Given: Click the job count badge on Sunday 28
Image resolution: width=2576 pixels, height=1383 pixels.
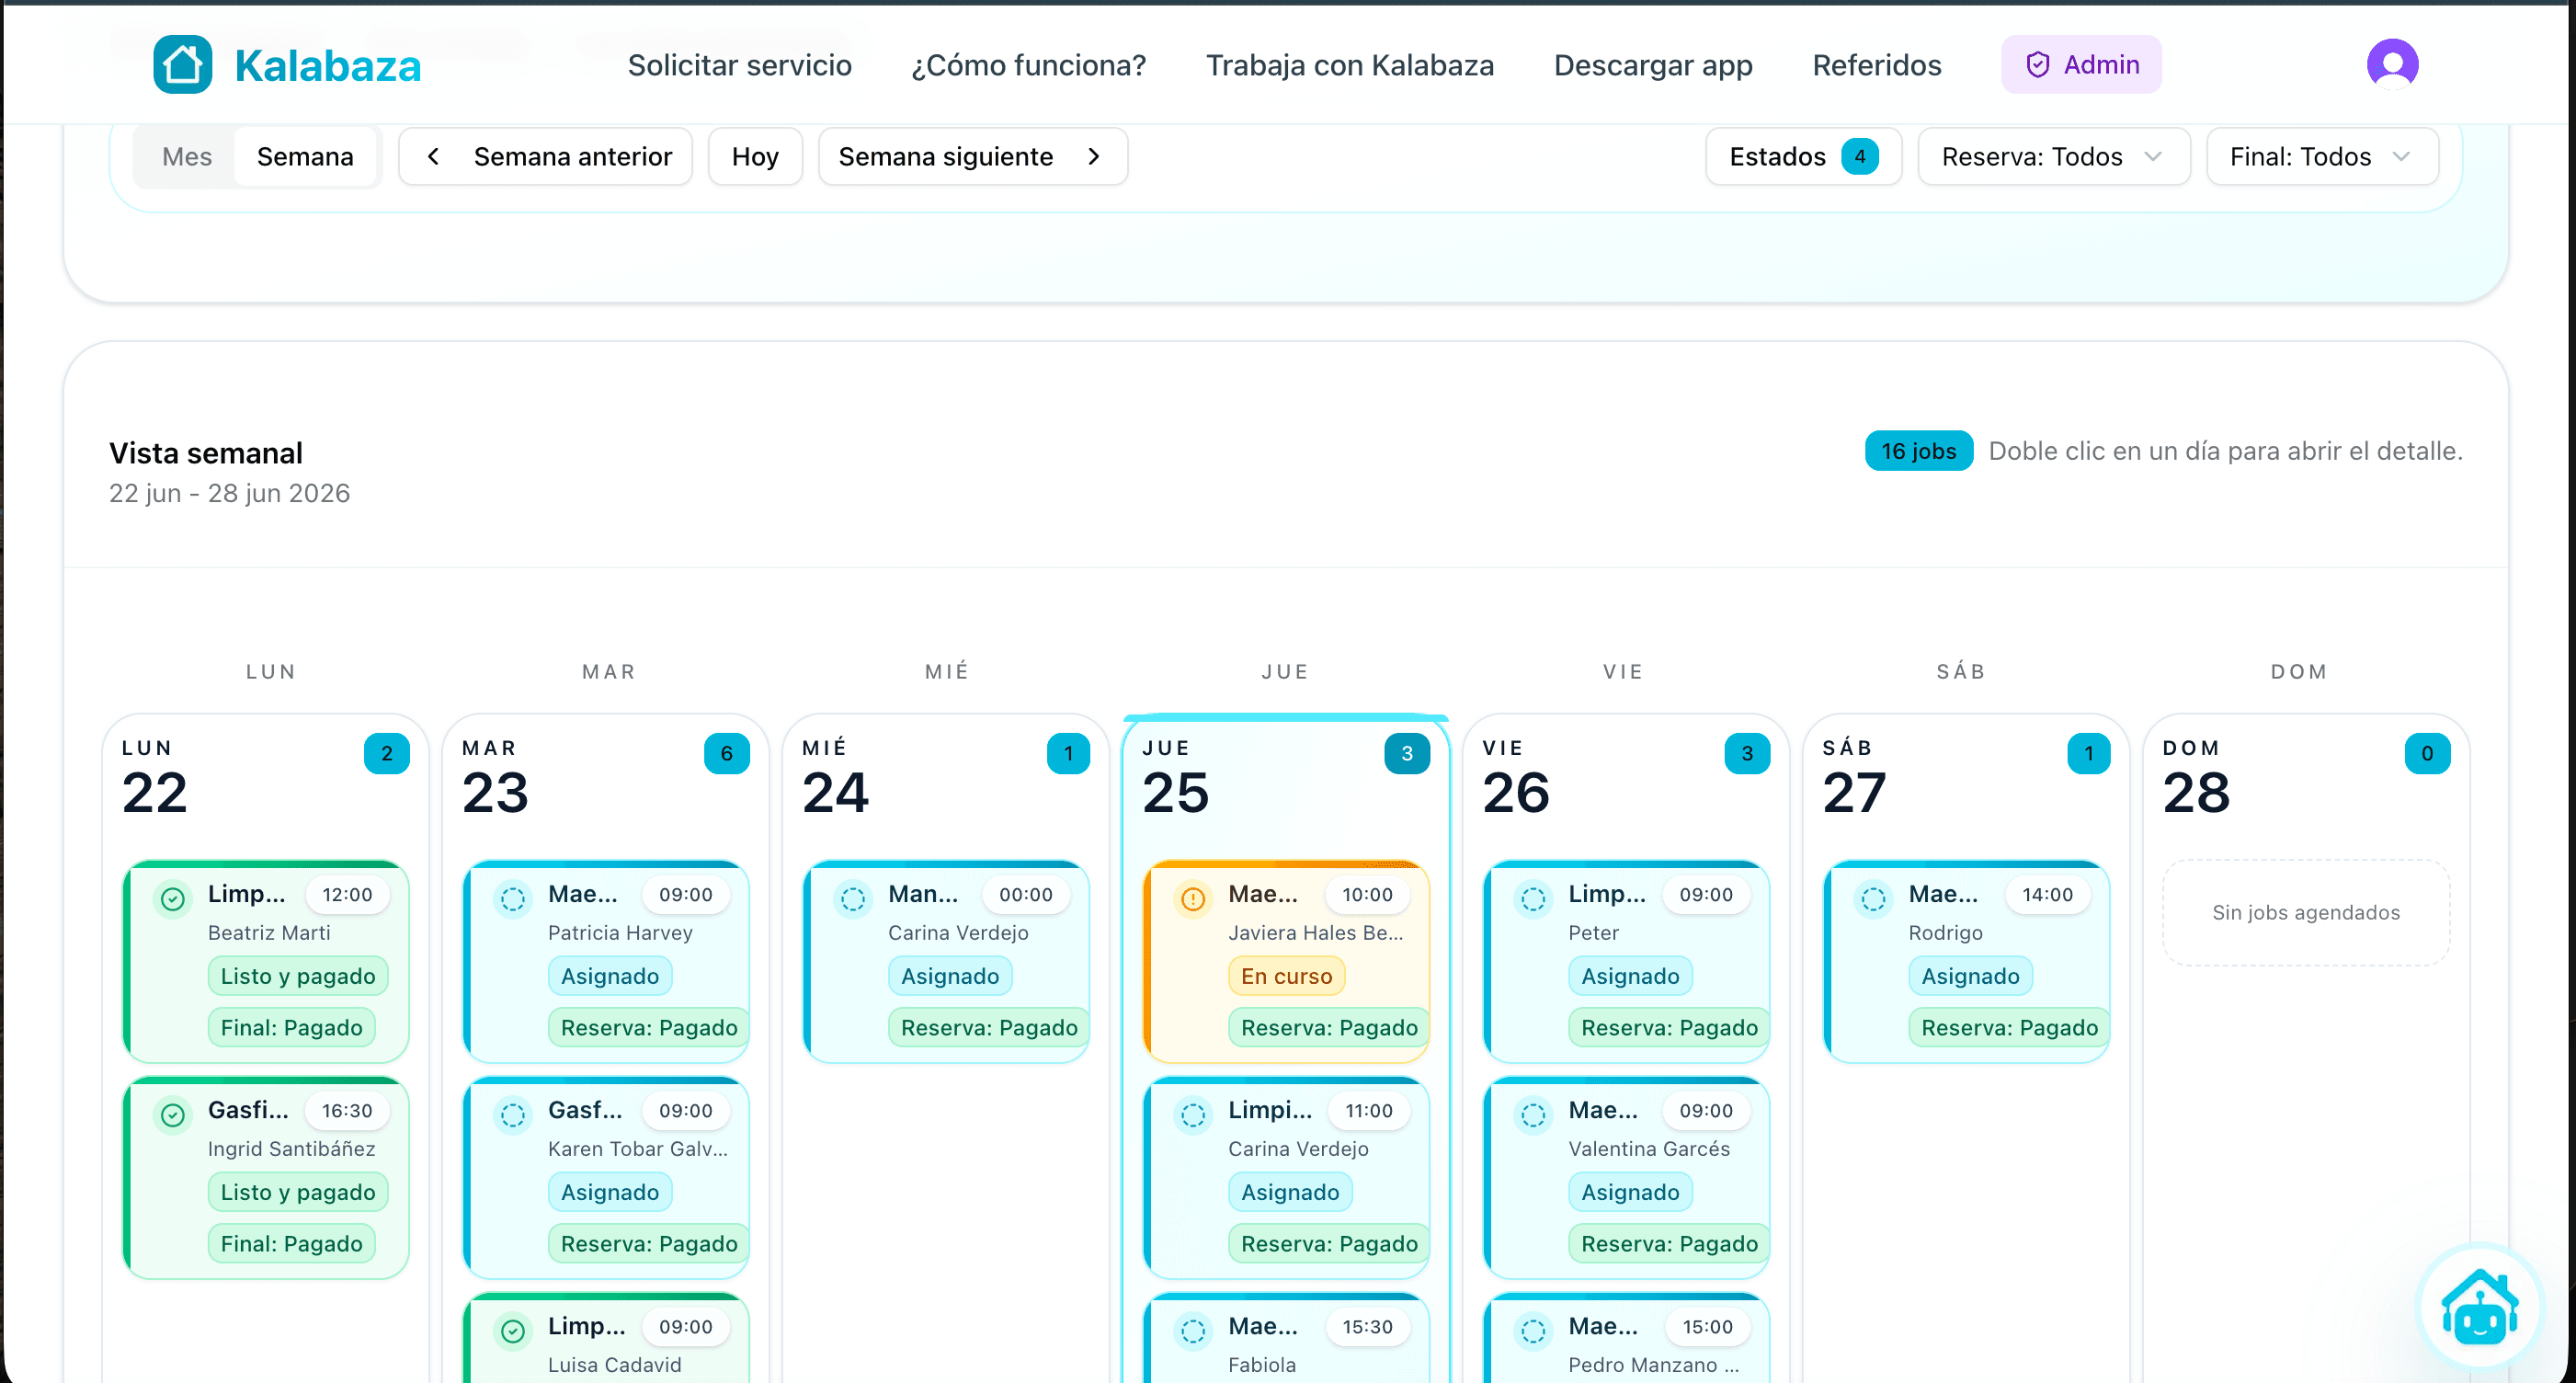Looking at the screenshot, I should pos(2427,754).
